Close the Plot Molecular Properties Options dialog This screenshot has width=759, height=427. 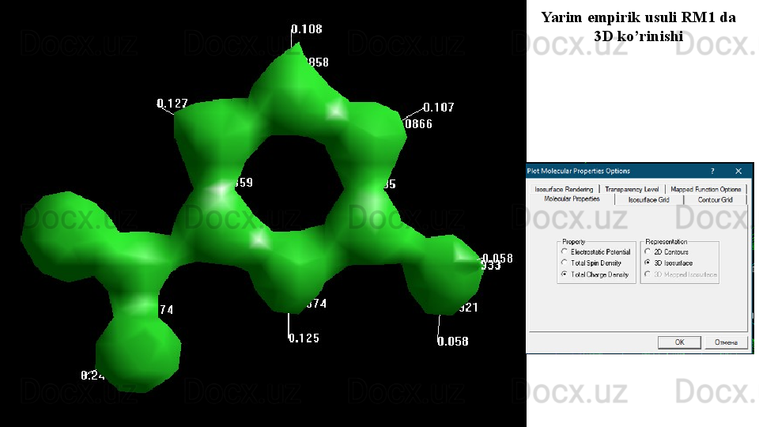pos(738,171)
